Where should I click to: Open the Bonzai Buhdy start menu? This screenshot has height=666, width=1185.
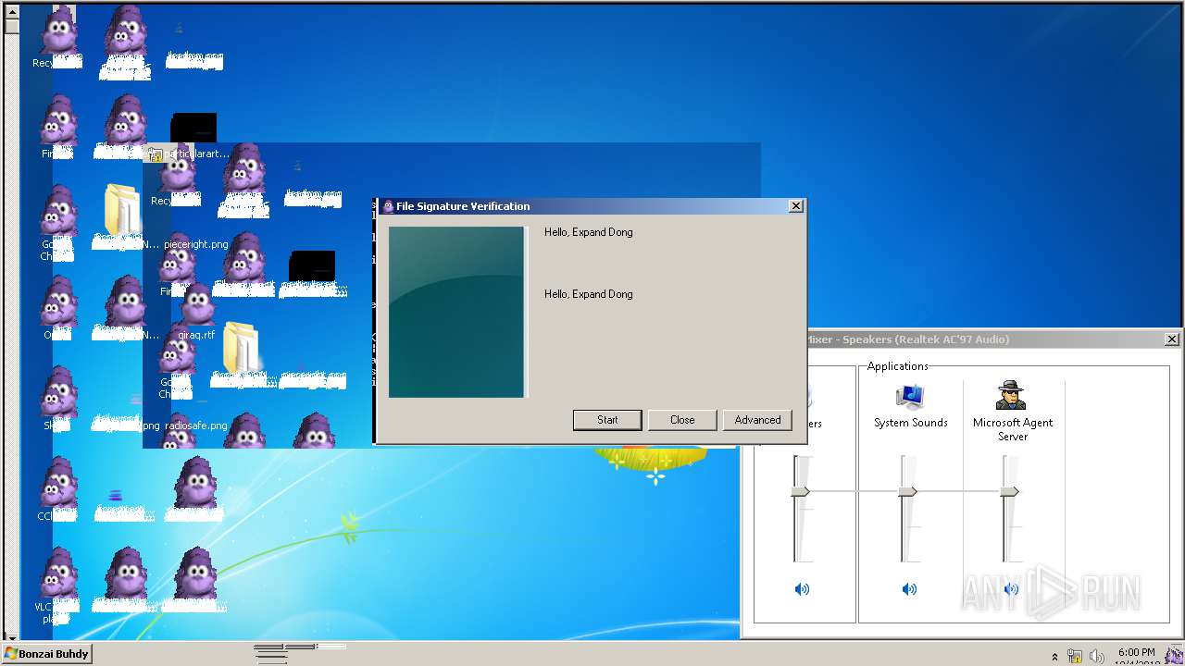pos(46,654)
